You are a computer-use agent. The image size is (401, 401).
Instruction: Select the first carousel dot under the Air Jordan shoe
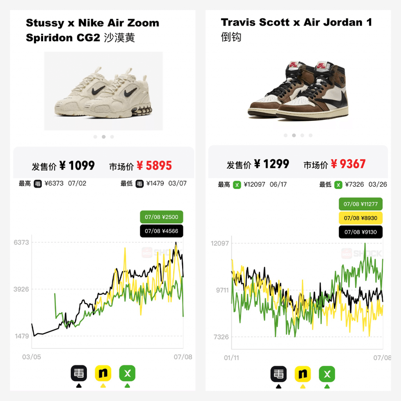(x=285, y=135)
